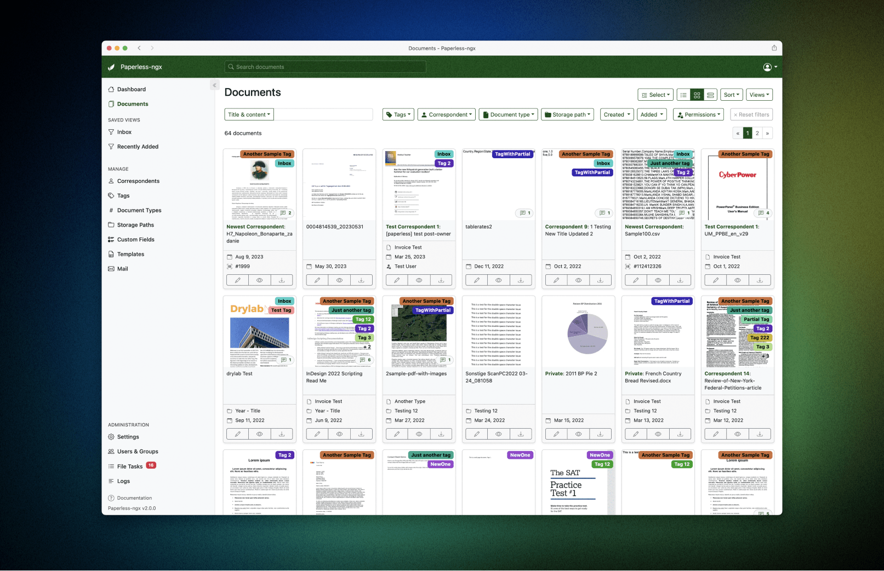Image resolution: width=884 pixels, height=571 pixels.
Task: Edit the InDesign 2022 Scripting document
Action: [x=317, y=434]
